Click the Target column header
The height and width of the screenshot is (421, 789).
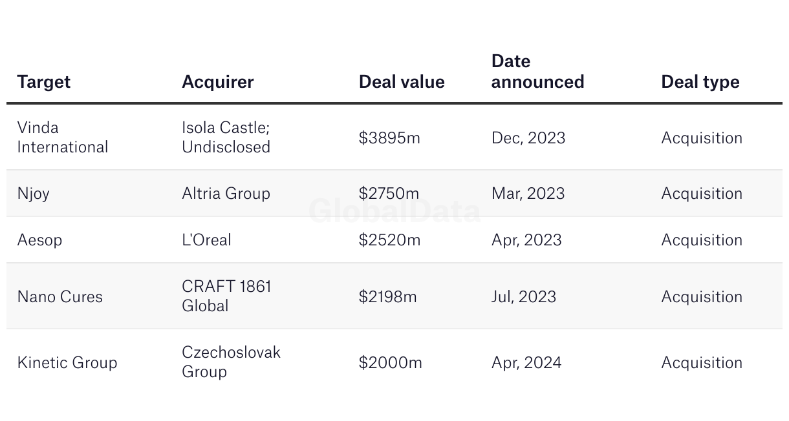pyautogui.click(x=44, y=82)
